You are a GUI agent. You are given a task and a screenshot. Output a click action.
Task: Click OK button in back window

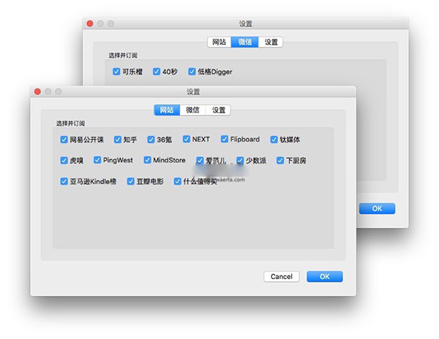pos(377,209)
